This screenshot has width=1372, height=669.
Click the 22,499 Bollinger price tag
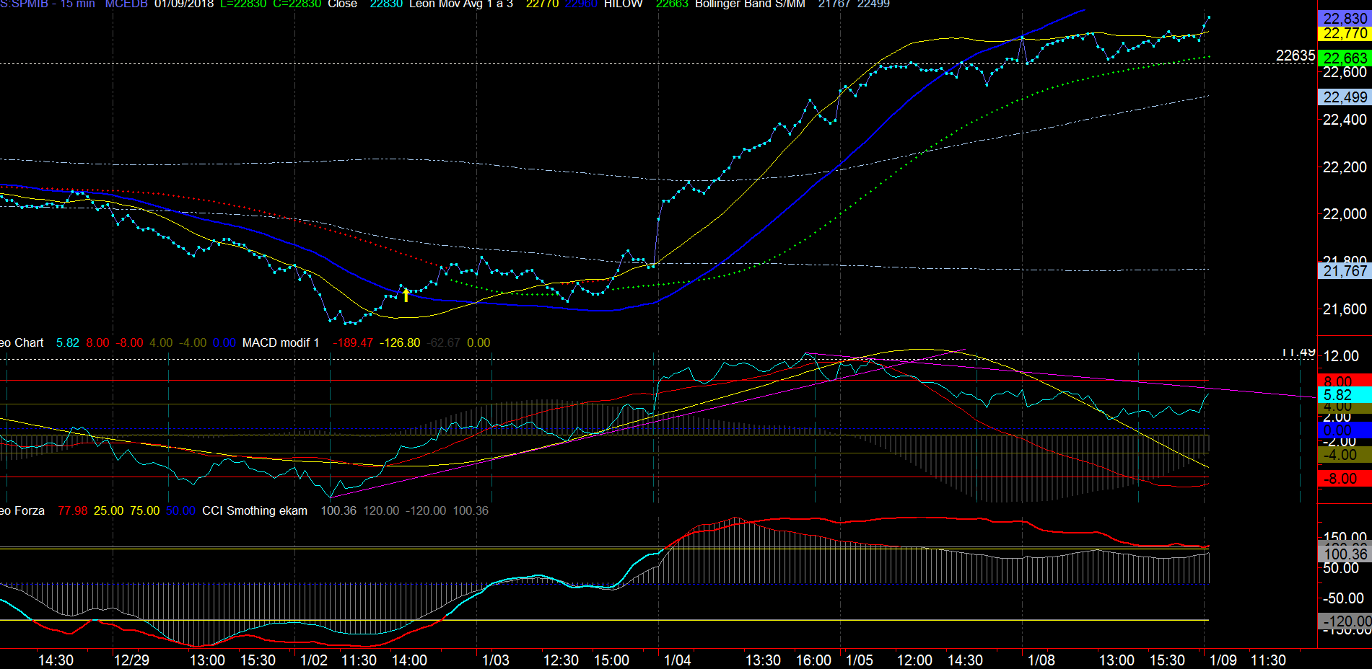point(1345,97)
